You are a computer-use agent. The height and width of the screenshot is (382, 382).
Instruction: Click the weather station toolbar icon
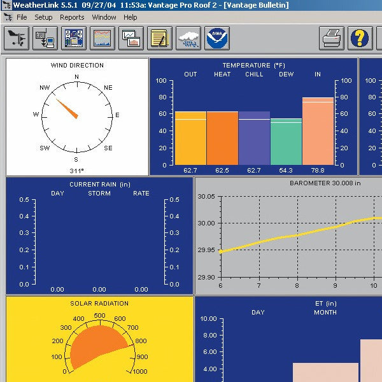(x=17, y=38)
